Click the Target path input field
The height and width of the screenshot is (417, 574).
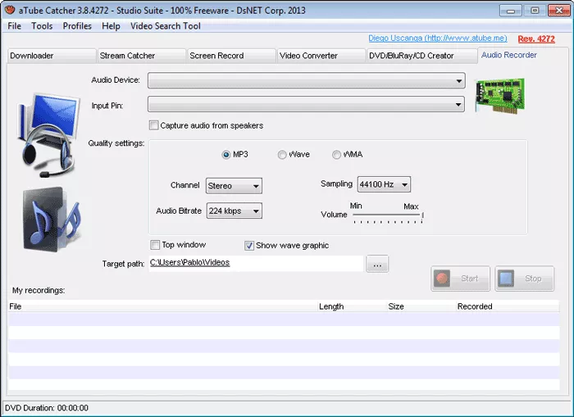pyautogui.click(x=256, y=264)
